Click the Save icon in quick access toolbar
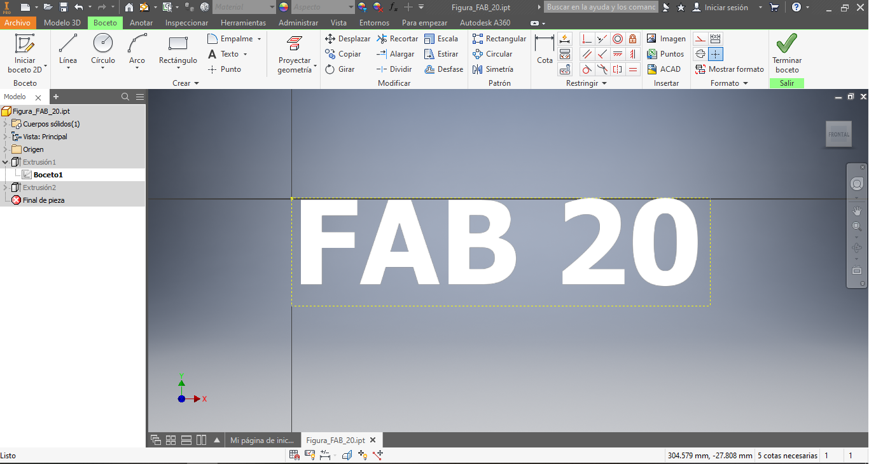Screen dimensions: 869x464 point(64,7)
